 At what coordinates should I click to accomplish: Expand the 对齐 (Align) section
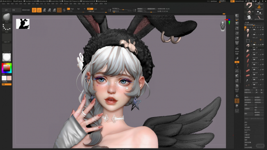pos(246,132)
